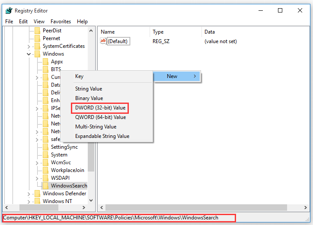This screenshot has width=313, height=225.
Task: Click the (value not set) data cell
Action: point(220,41)
